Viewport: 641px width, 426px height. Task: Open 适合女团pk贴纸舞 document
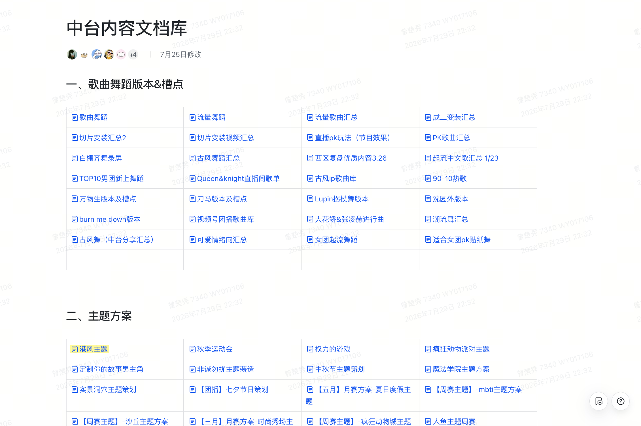click(458, 240)
